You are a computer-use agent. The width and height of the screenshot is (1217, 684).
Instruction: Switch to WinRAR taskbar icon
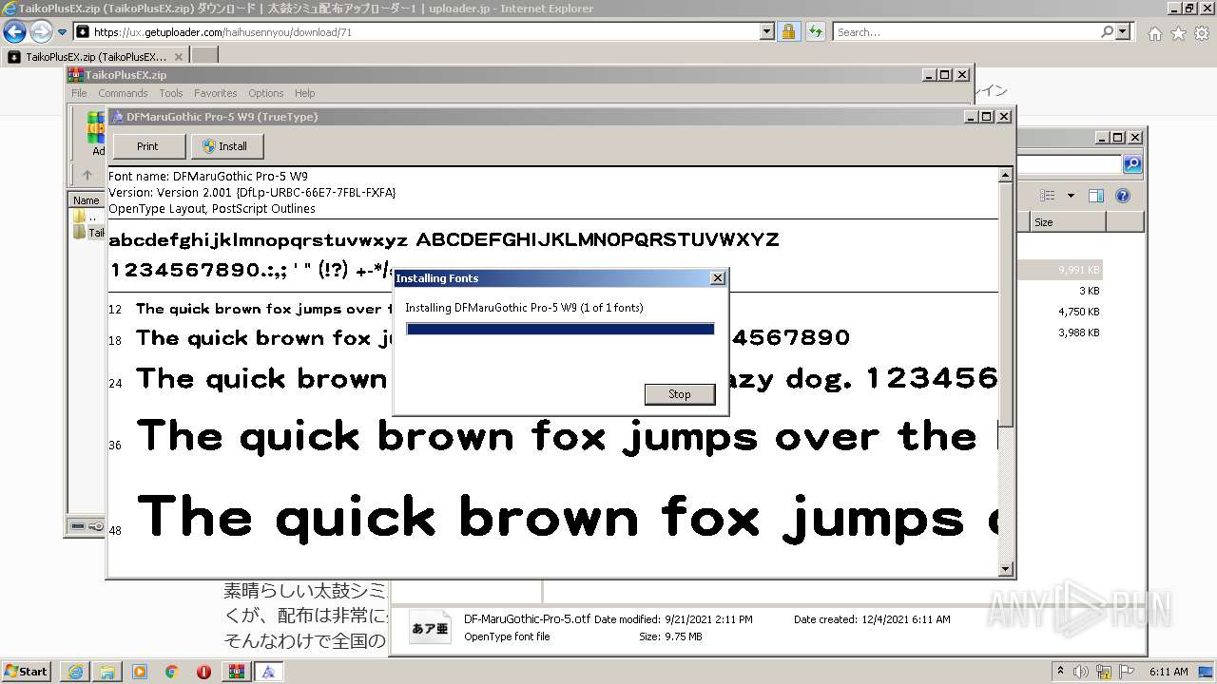236,672
